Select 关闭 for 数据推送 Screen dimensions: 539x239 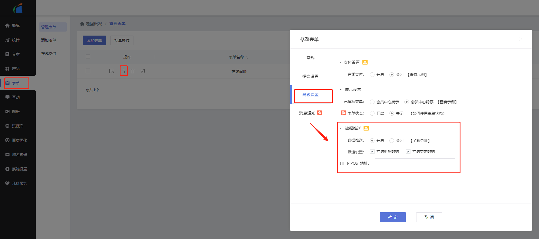tap(391, 141)
